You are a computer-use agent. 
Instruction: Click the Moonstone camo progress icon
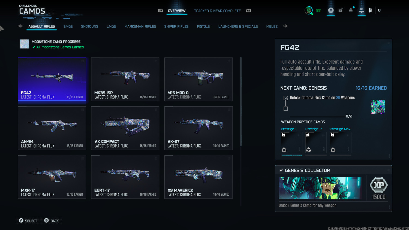click(x=24, y=44)
